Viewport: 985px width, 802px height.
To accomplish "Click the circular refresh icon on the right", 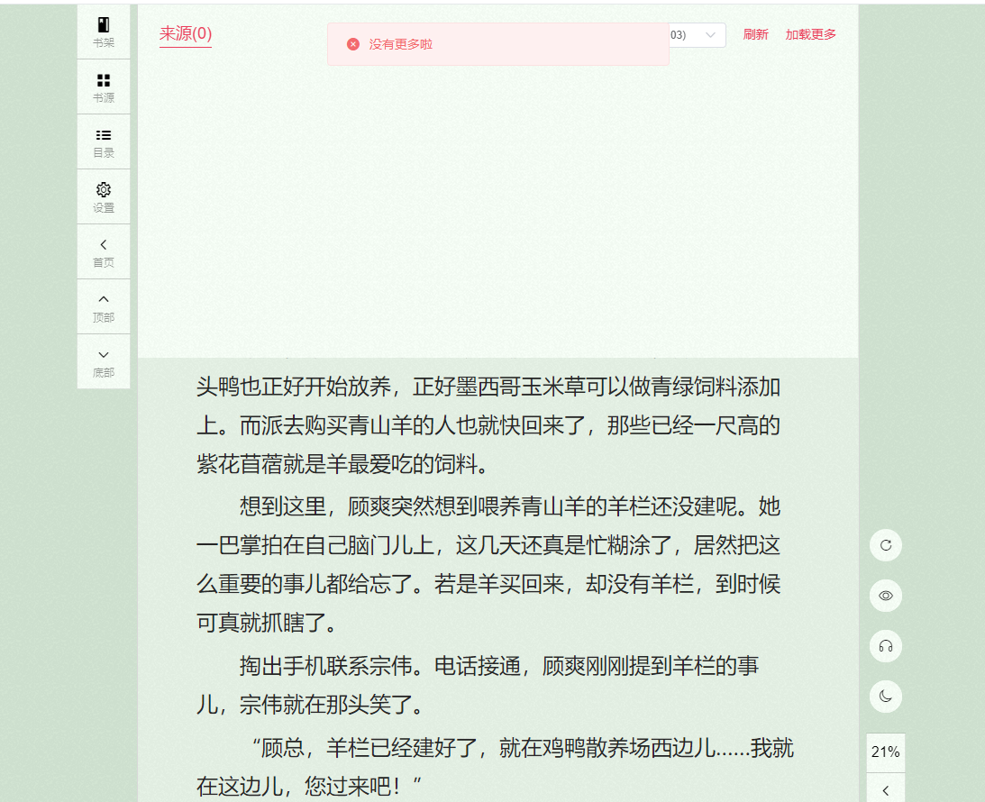I will tap(886, 545).
